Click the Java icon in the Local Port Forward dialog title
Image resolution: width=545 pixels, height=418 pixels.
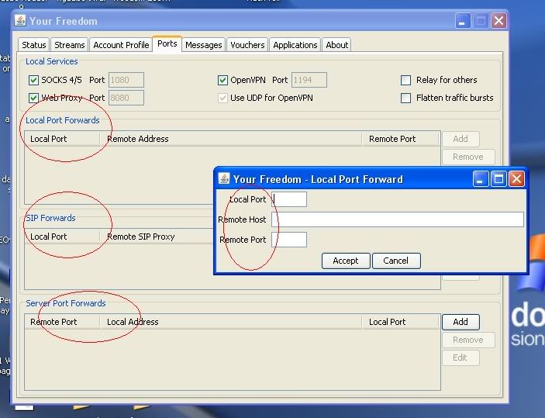(224, 178)
